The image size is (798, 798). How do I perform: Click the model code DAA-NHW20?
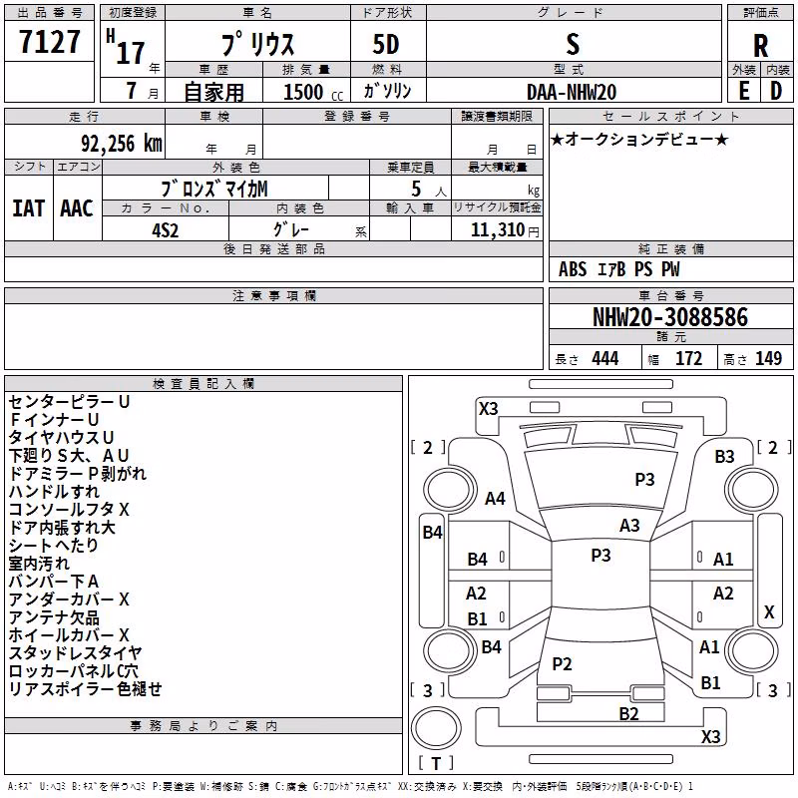point(572,92)
